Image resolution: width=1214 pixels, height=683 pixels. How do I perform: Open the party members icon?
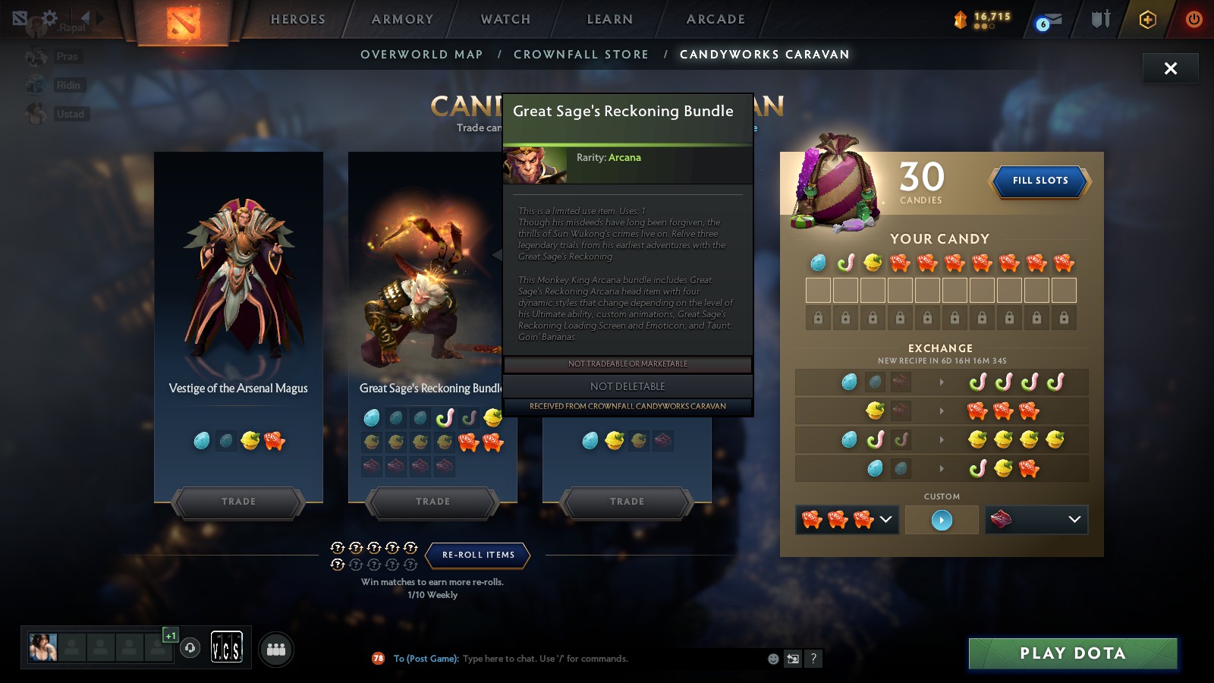(x=276, y=650)
